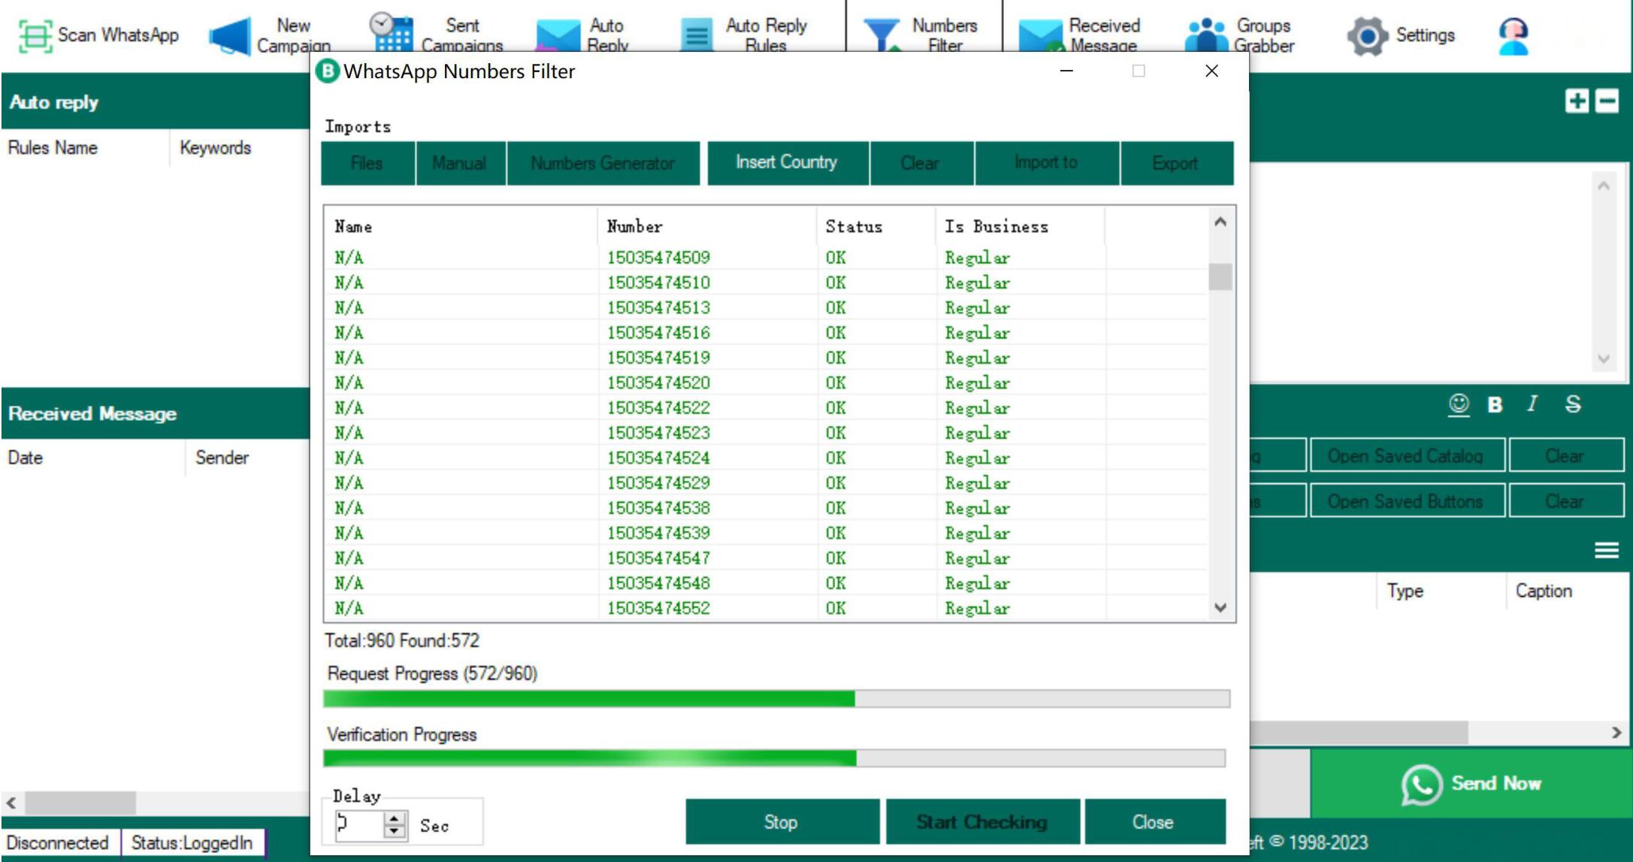Click WhatsApp Numbers Filter window logo
Viewport: 1633px width, 862px height.
(328, 71)
